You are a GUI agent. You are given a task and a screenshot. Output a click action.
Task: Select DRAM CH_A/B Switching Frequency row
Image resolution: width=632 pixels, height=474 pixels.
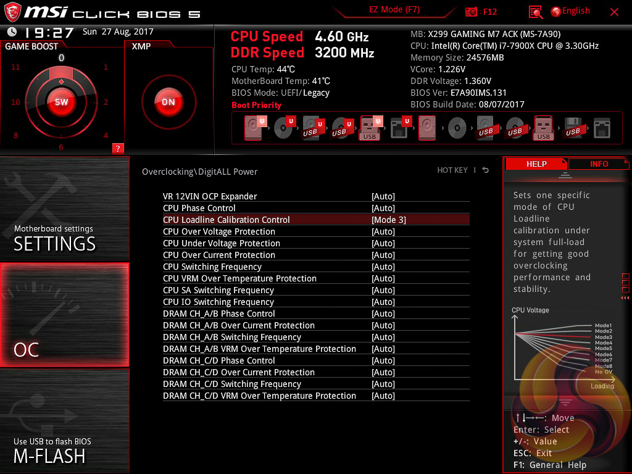(316, 337)
